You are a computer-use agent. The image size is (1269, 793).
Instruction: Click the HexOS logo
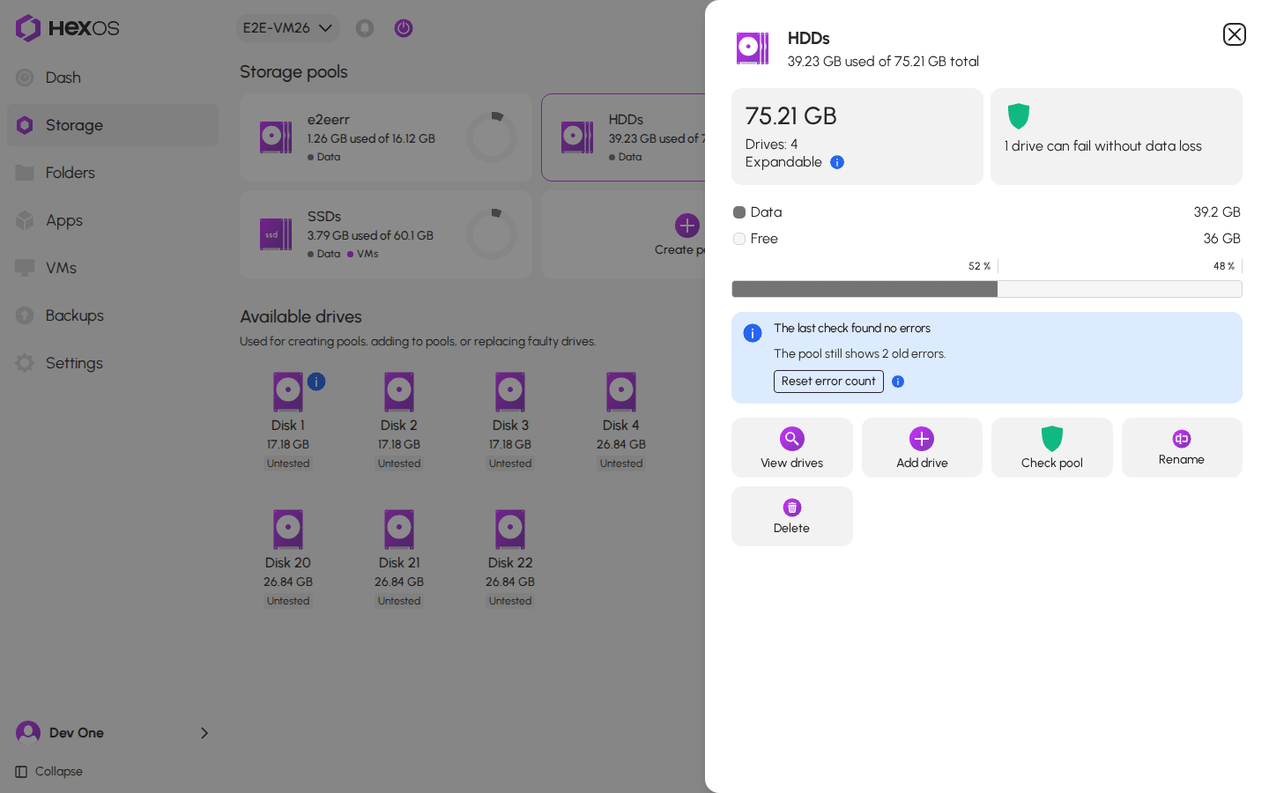pyautogui.click(x=67, y=28)
